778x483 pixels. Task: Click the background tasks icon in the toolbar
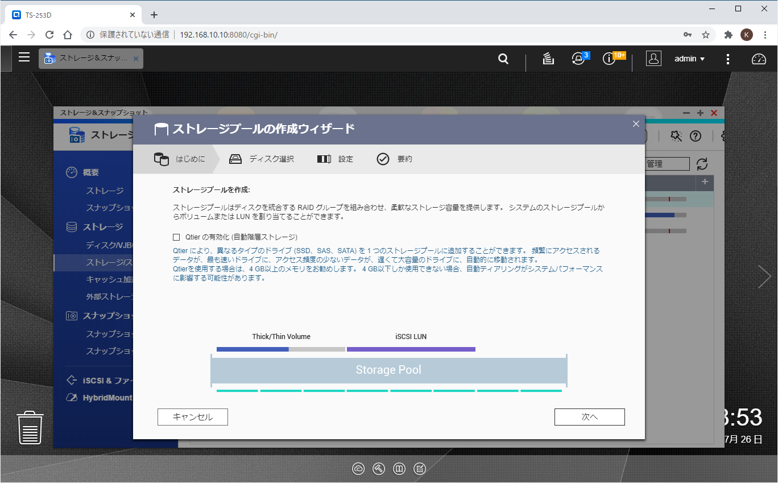coord(548,59)
